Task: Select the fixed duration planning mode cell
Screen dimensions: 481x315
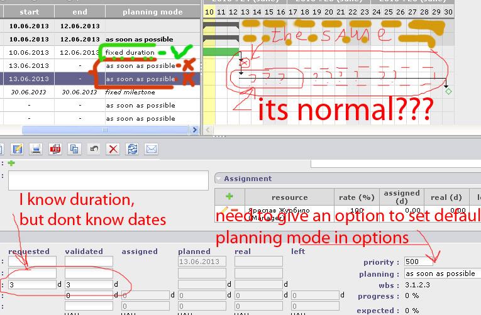Action: coord(130,52)
